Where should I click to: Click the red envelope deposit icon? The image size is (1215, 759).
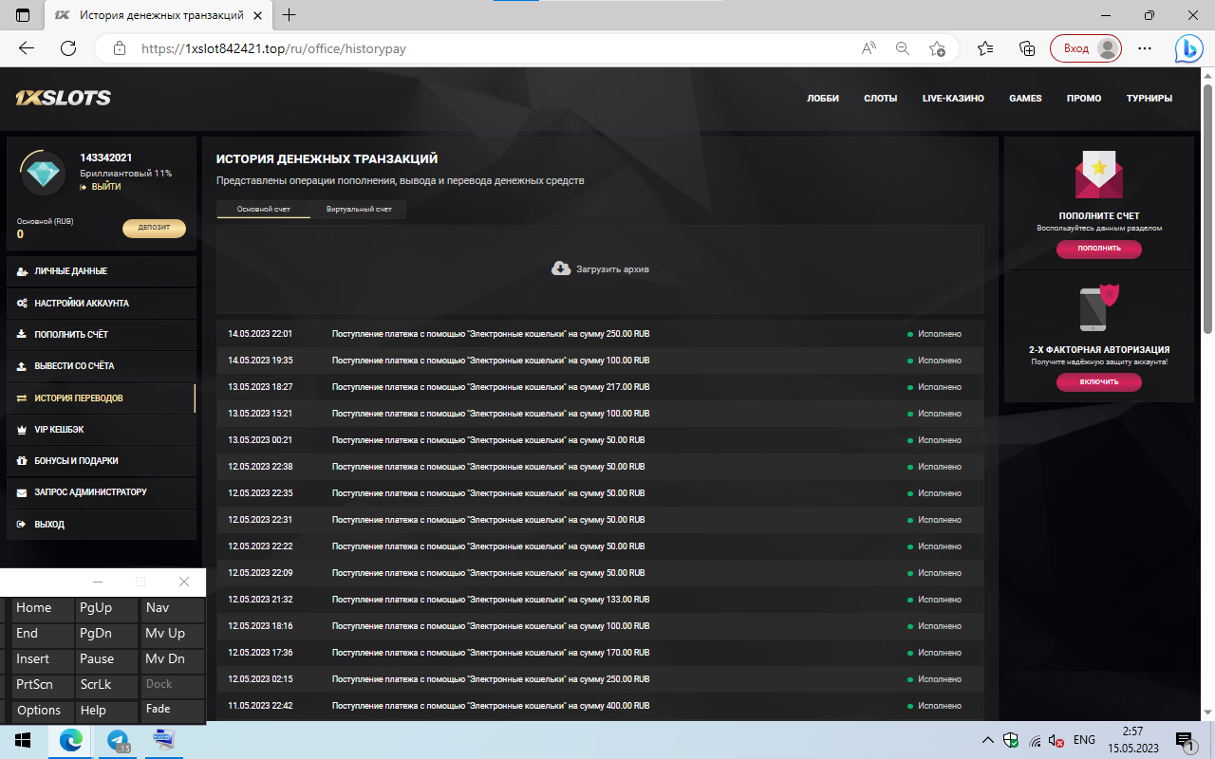[1098, 175]
